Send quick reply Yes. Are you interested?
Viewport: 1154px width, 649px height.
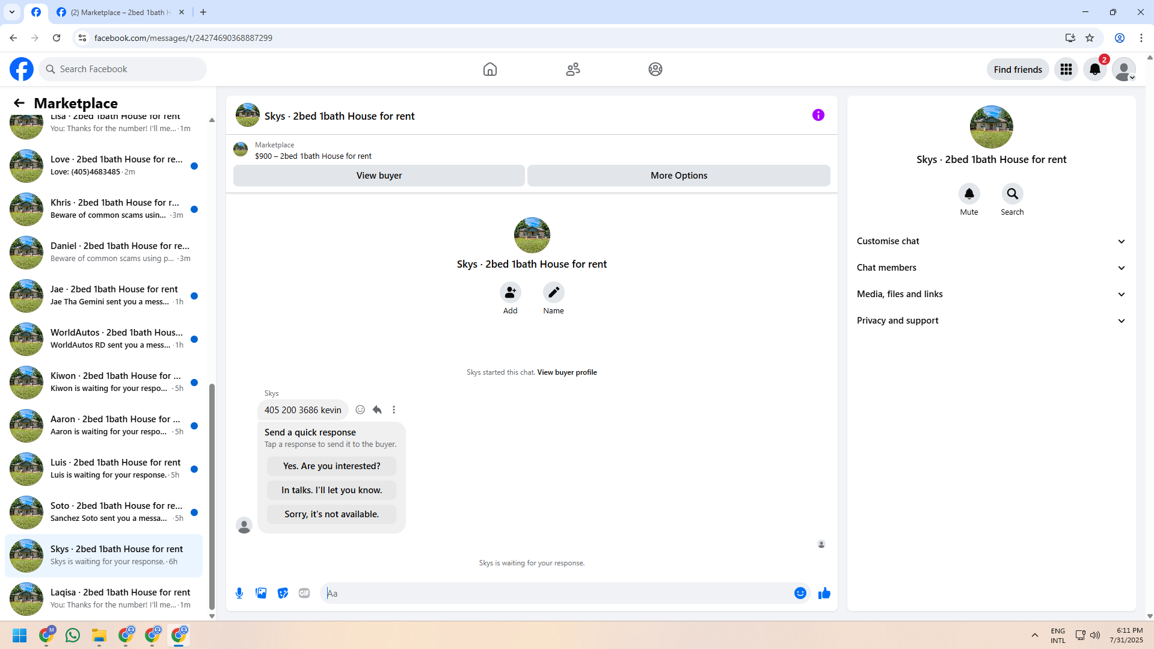pos(331,466)
